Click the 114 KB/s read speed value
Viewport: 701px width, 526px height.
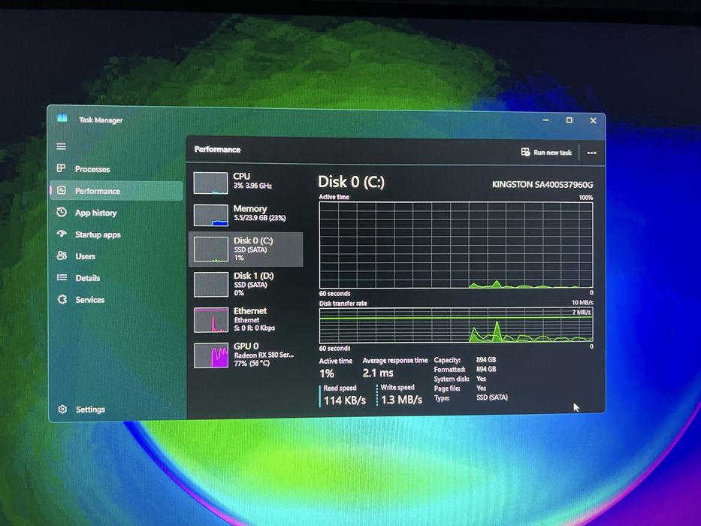pyautogui.click(x=345, y=401)
